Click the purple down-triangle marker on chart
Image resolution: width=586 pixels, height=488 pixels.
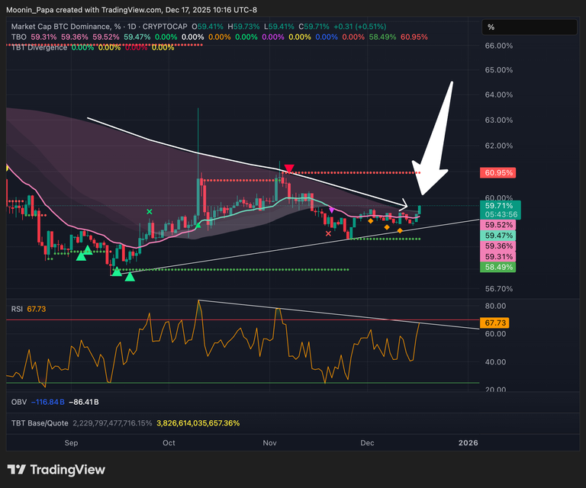click(332, 209)
